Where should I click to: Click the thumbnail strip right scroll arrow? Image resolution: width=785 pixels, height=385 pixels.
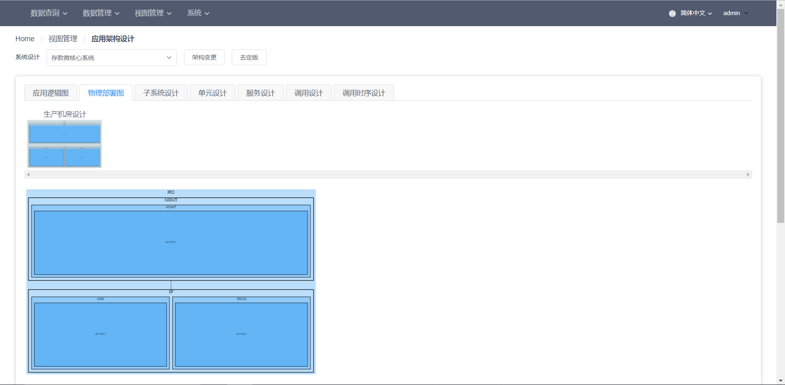(748, 174)
